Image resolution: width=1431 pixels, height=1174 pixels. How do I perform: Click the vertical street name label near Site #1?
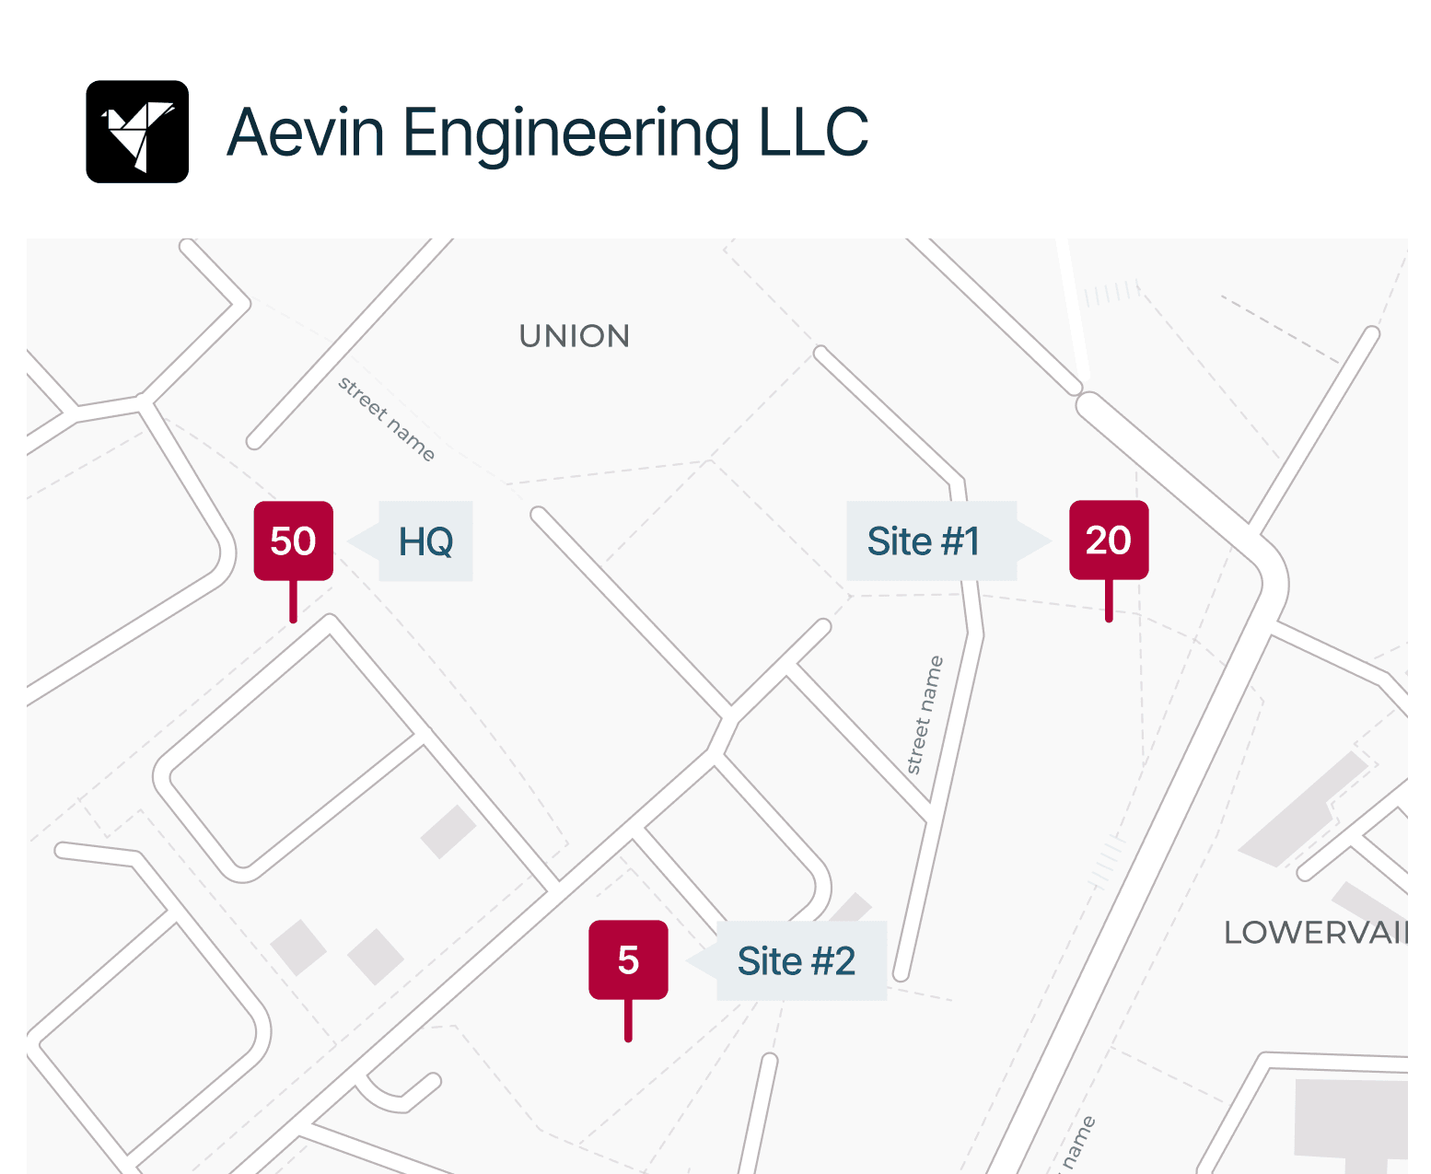tap(925, 715)
